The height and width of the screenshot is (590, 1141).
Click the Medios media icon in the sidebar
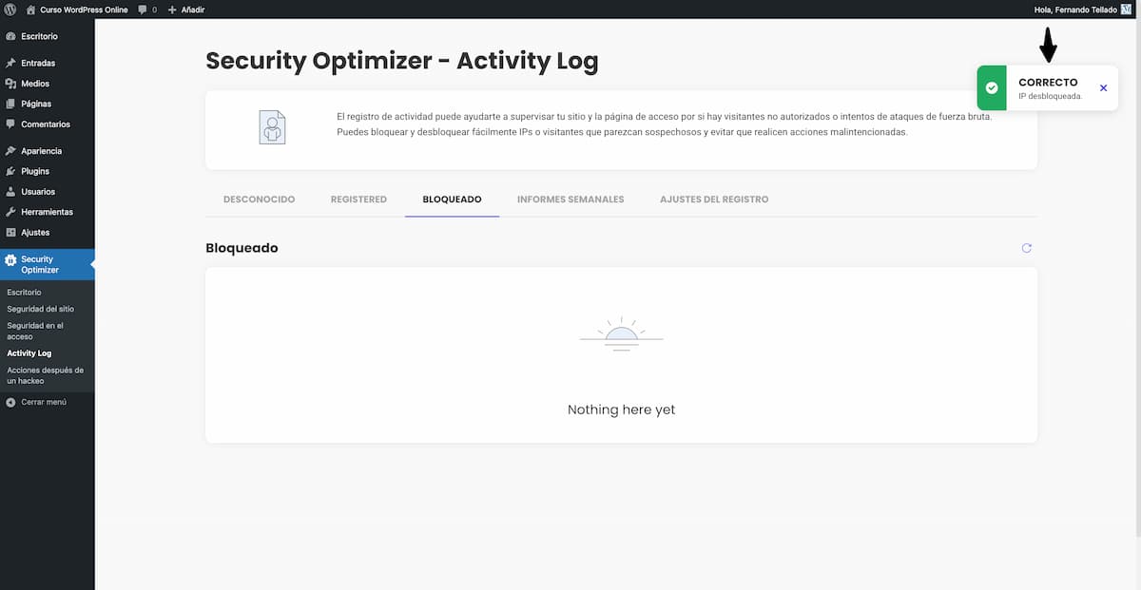coord(10,83)
